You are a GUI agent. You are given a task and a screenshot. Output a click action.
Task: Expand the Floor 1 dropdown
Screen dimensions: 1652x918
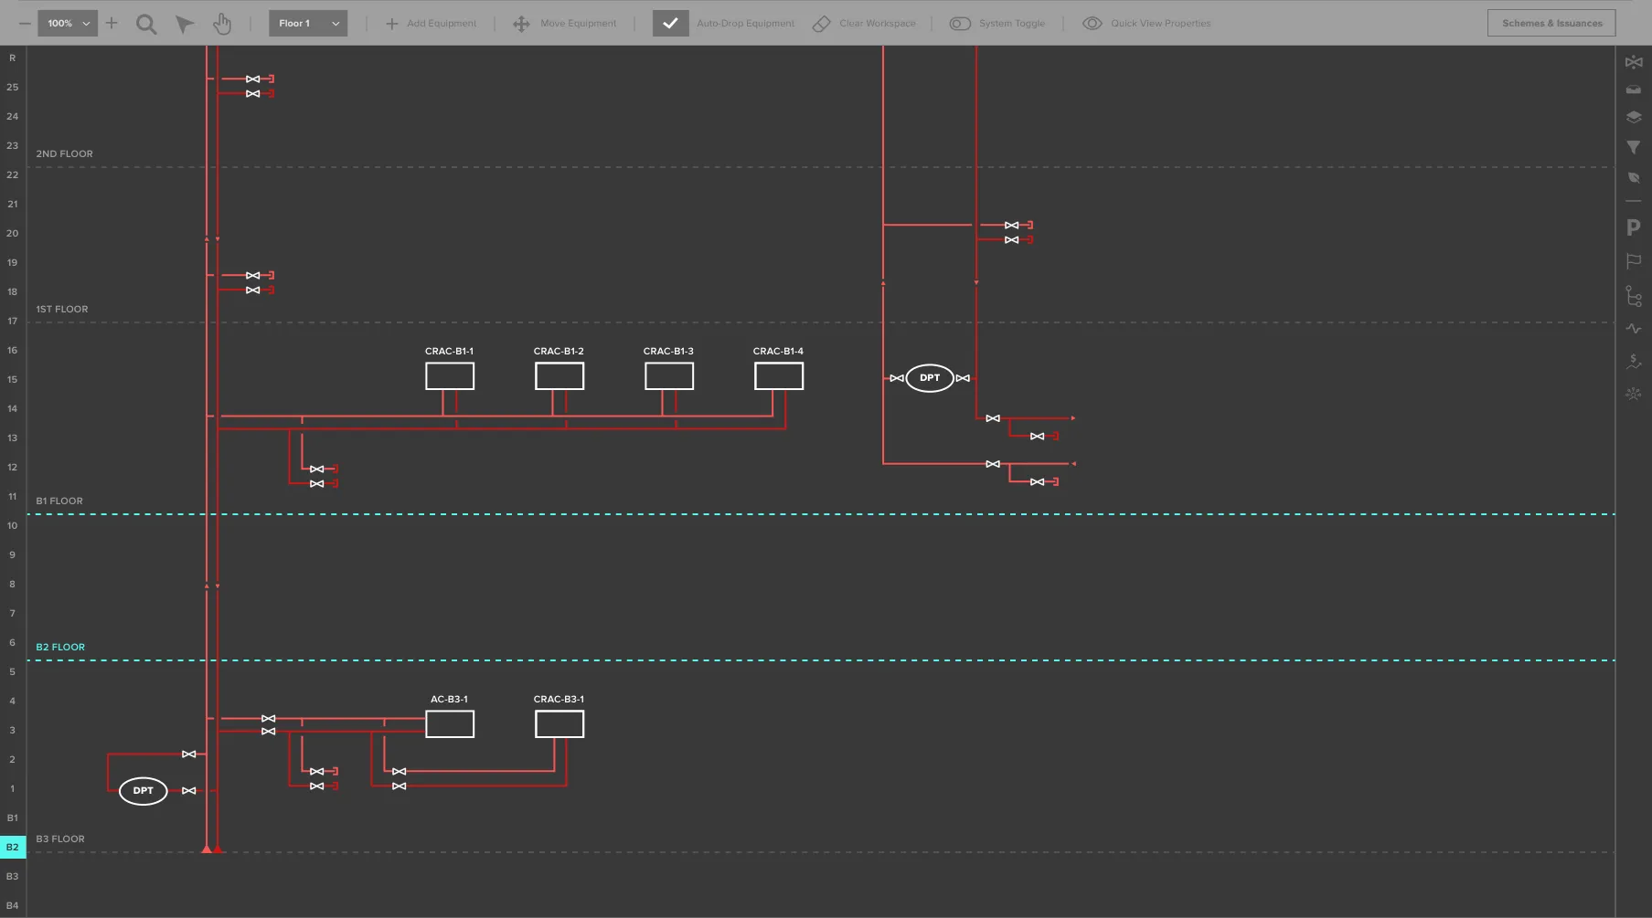(308, 24)
